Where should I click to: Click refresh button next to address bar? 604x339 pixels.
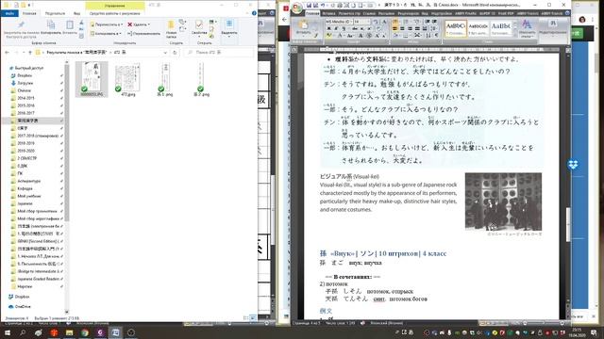(175, 53)
